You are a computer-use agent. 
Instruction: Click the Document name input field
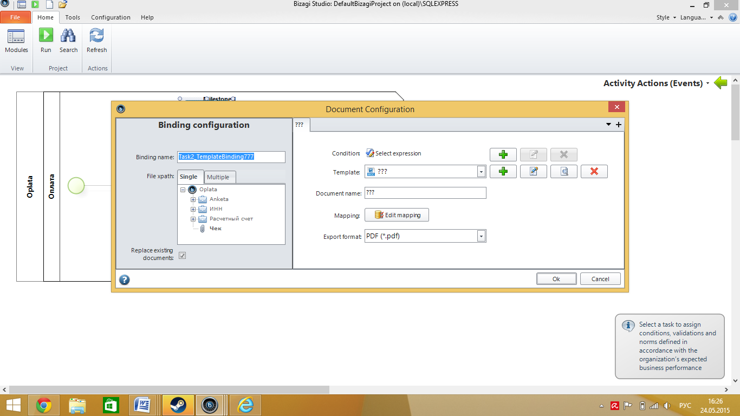coord(425,193)
